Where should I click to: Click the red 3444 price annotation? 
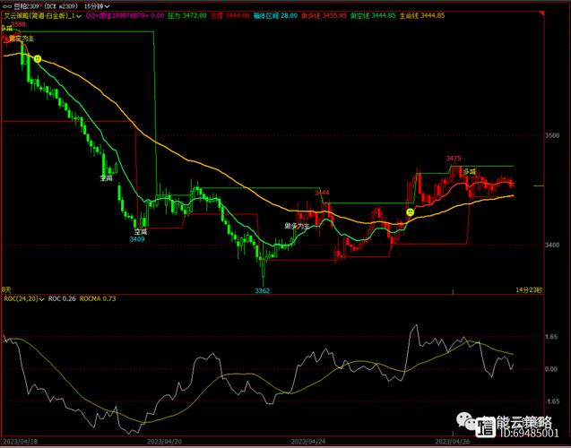[322, 193]
